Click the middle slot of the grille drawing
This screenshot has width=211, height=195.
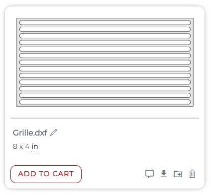point(105,62)
